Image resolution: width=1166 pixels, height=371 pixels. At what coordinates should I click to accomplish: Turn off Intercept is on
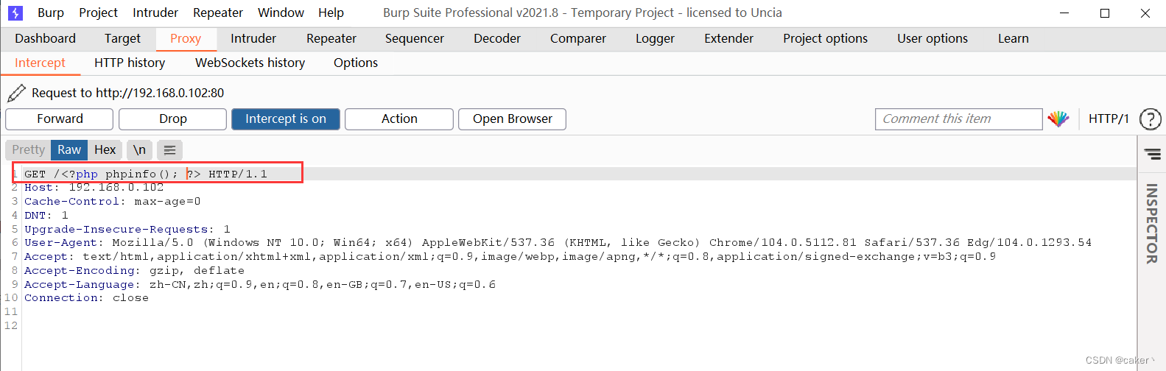pyautogui.click(x=286, y=119)
